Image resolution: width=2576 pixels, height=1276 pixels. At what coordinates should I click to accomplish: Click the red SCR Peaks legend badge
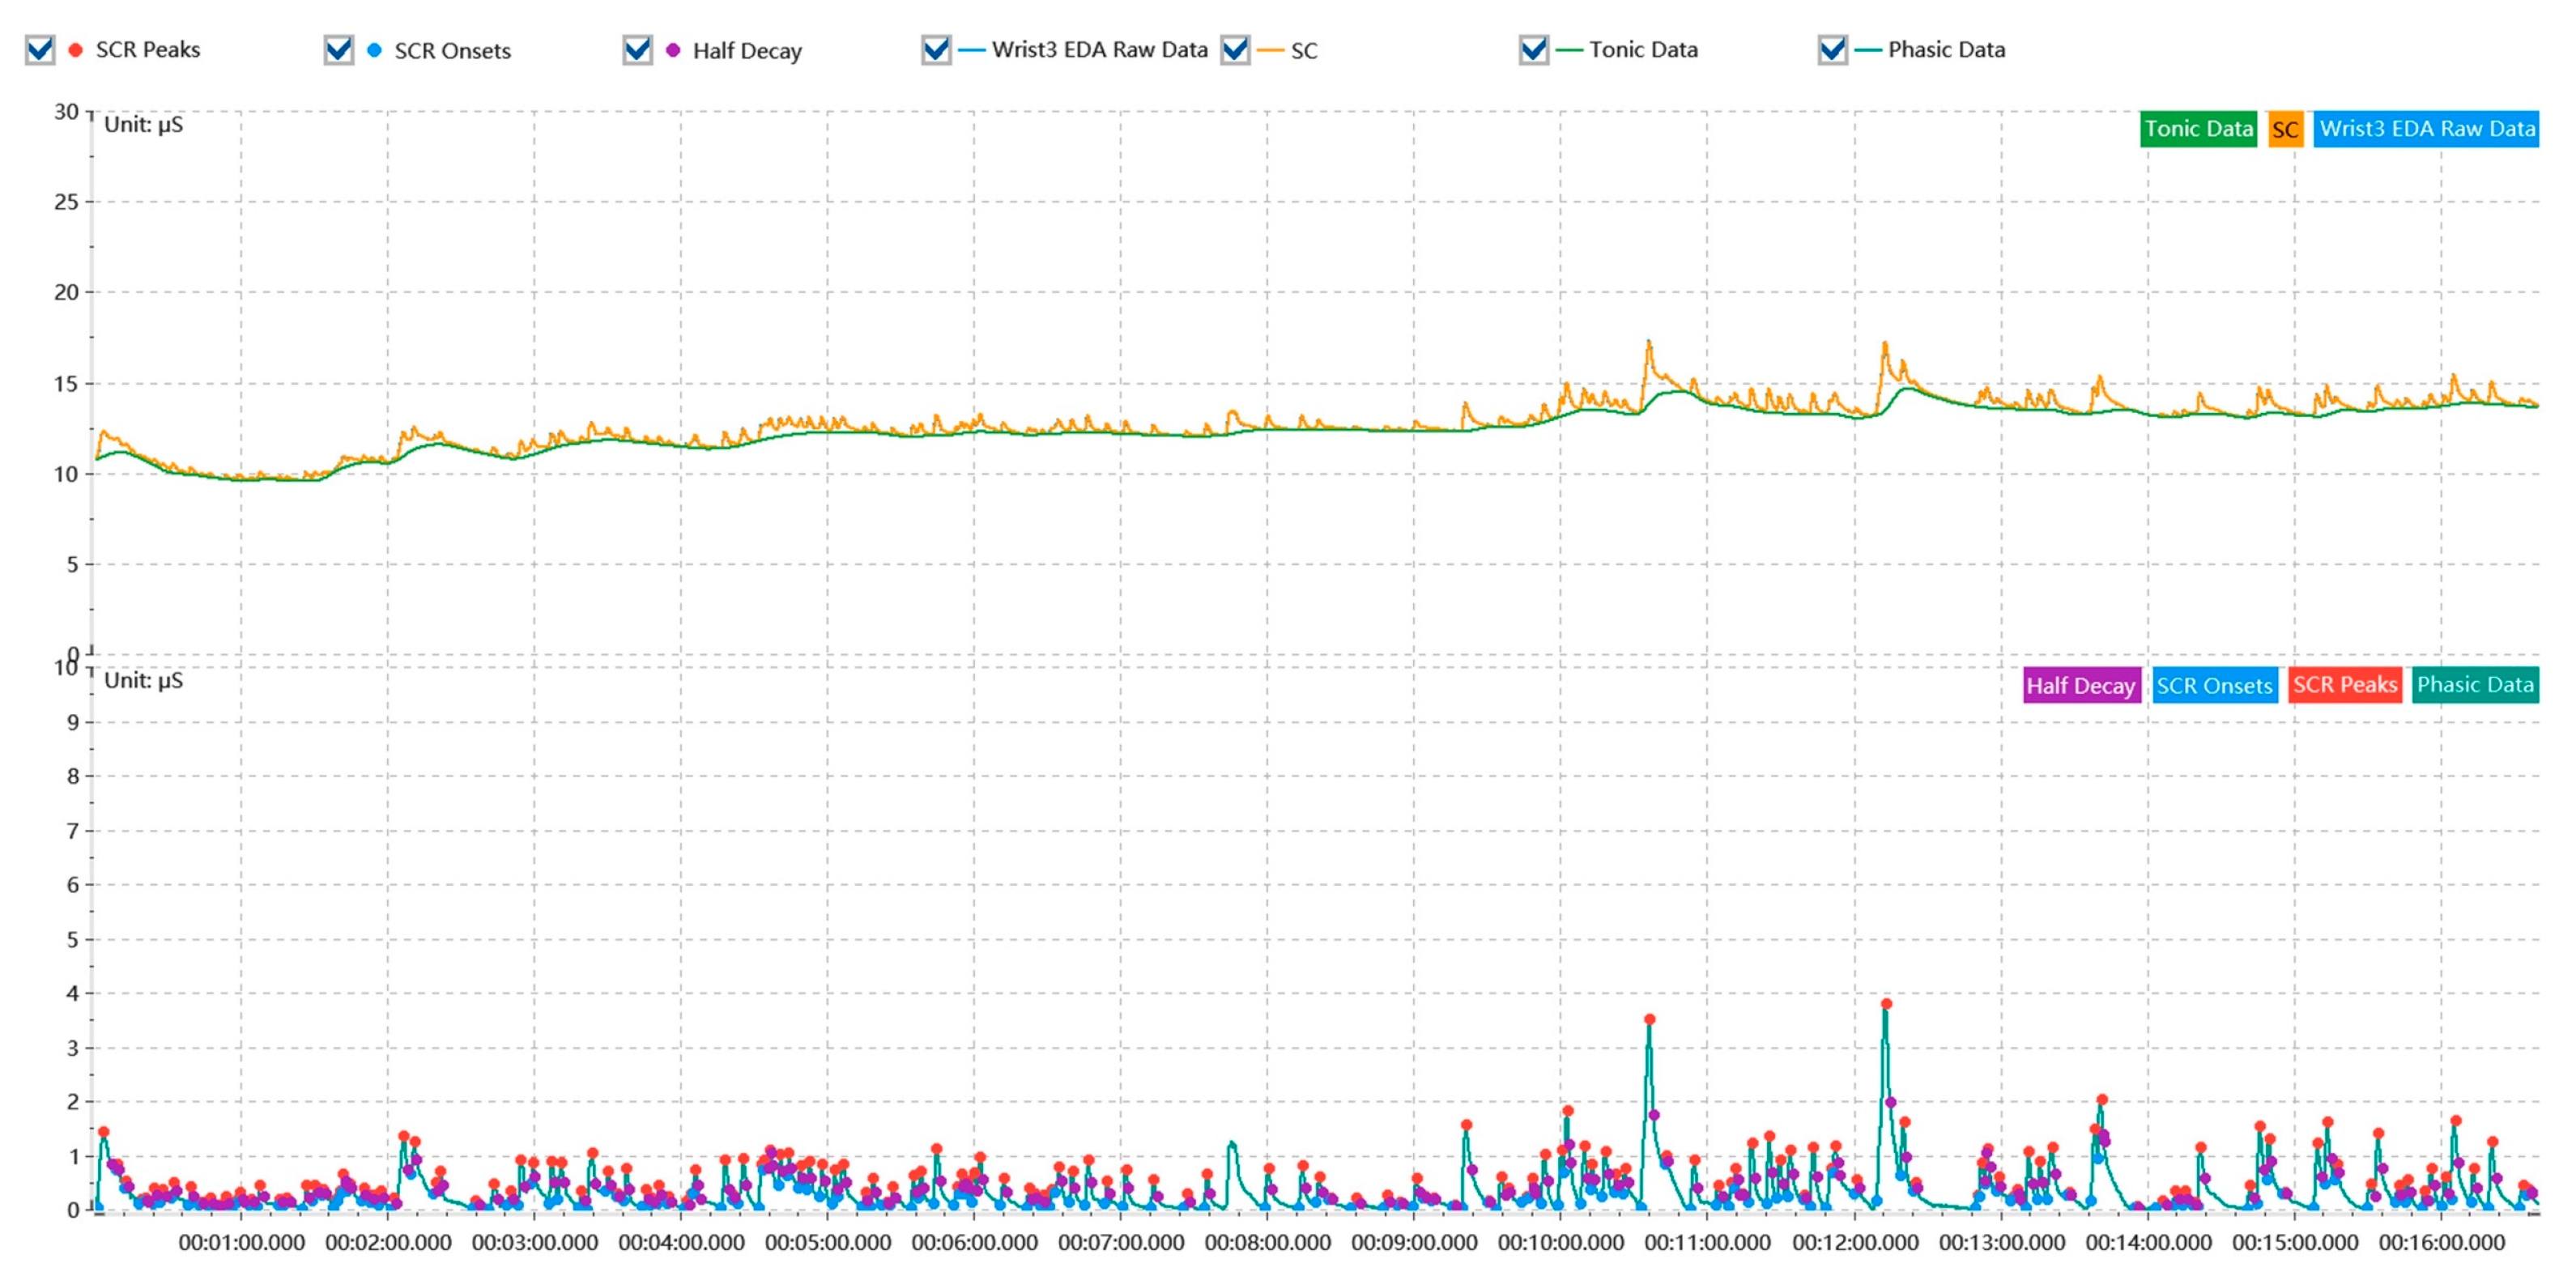[2344, 685]
